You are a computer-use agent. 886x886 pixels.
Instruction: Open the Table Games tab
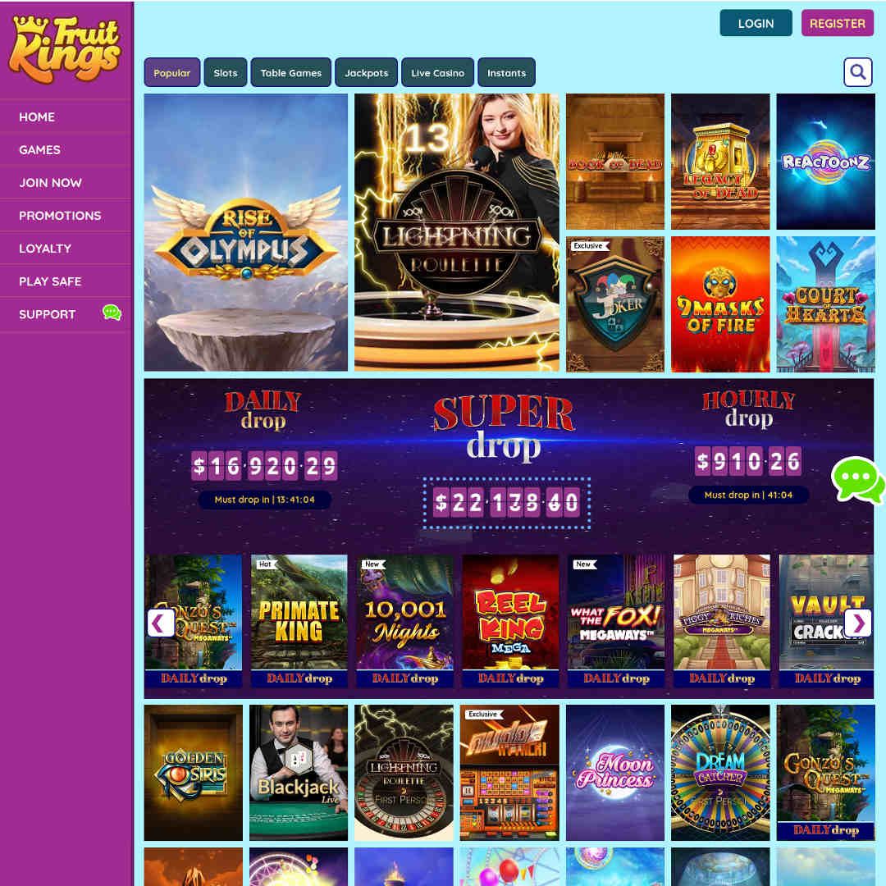coord(291,72)
